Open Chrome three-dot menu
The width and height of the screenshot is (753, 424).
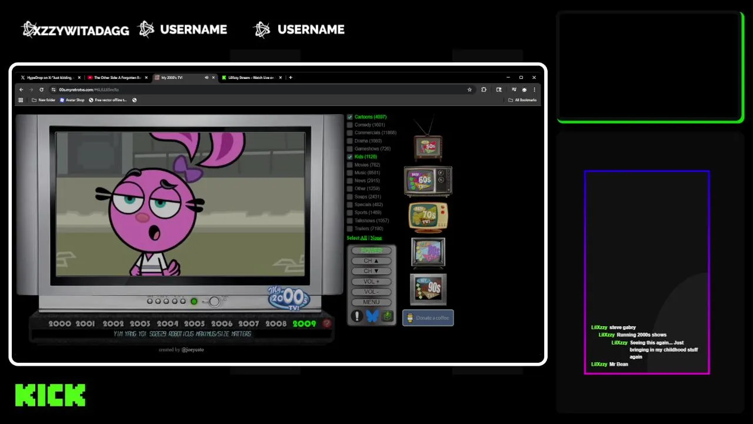coord(534,90)
